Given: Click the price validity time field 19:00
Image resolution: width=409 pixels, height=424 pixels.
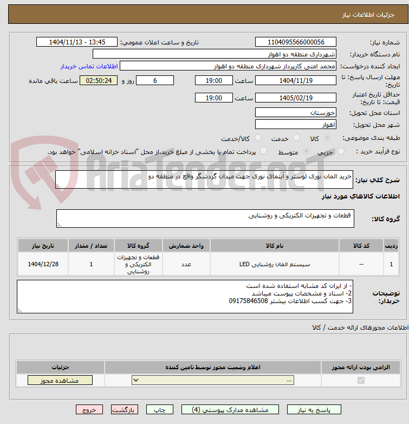Looking at the screenshot, I should (x=213, y=98).
